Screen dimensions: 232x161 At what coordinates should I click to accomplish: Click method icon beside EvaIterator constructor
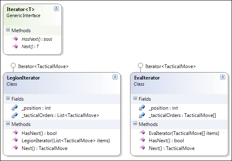click(142, 132)
